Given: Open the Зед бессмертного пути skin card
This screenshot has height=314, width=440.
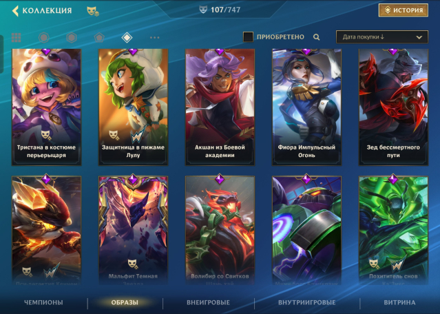Looking at the screenshot, I should (393, 107).
